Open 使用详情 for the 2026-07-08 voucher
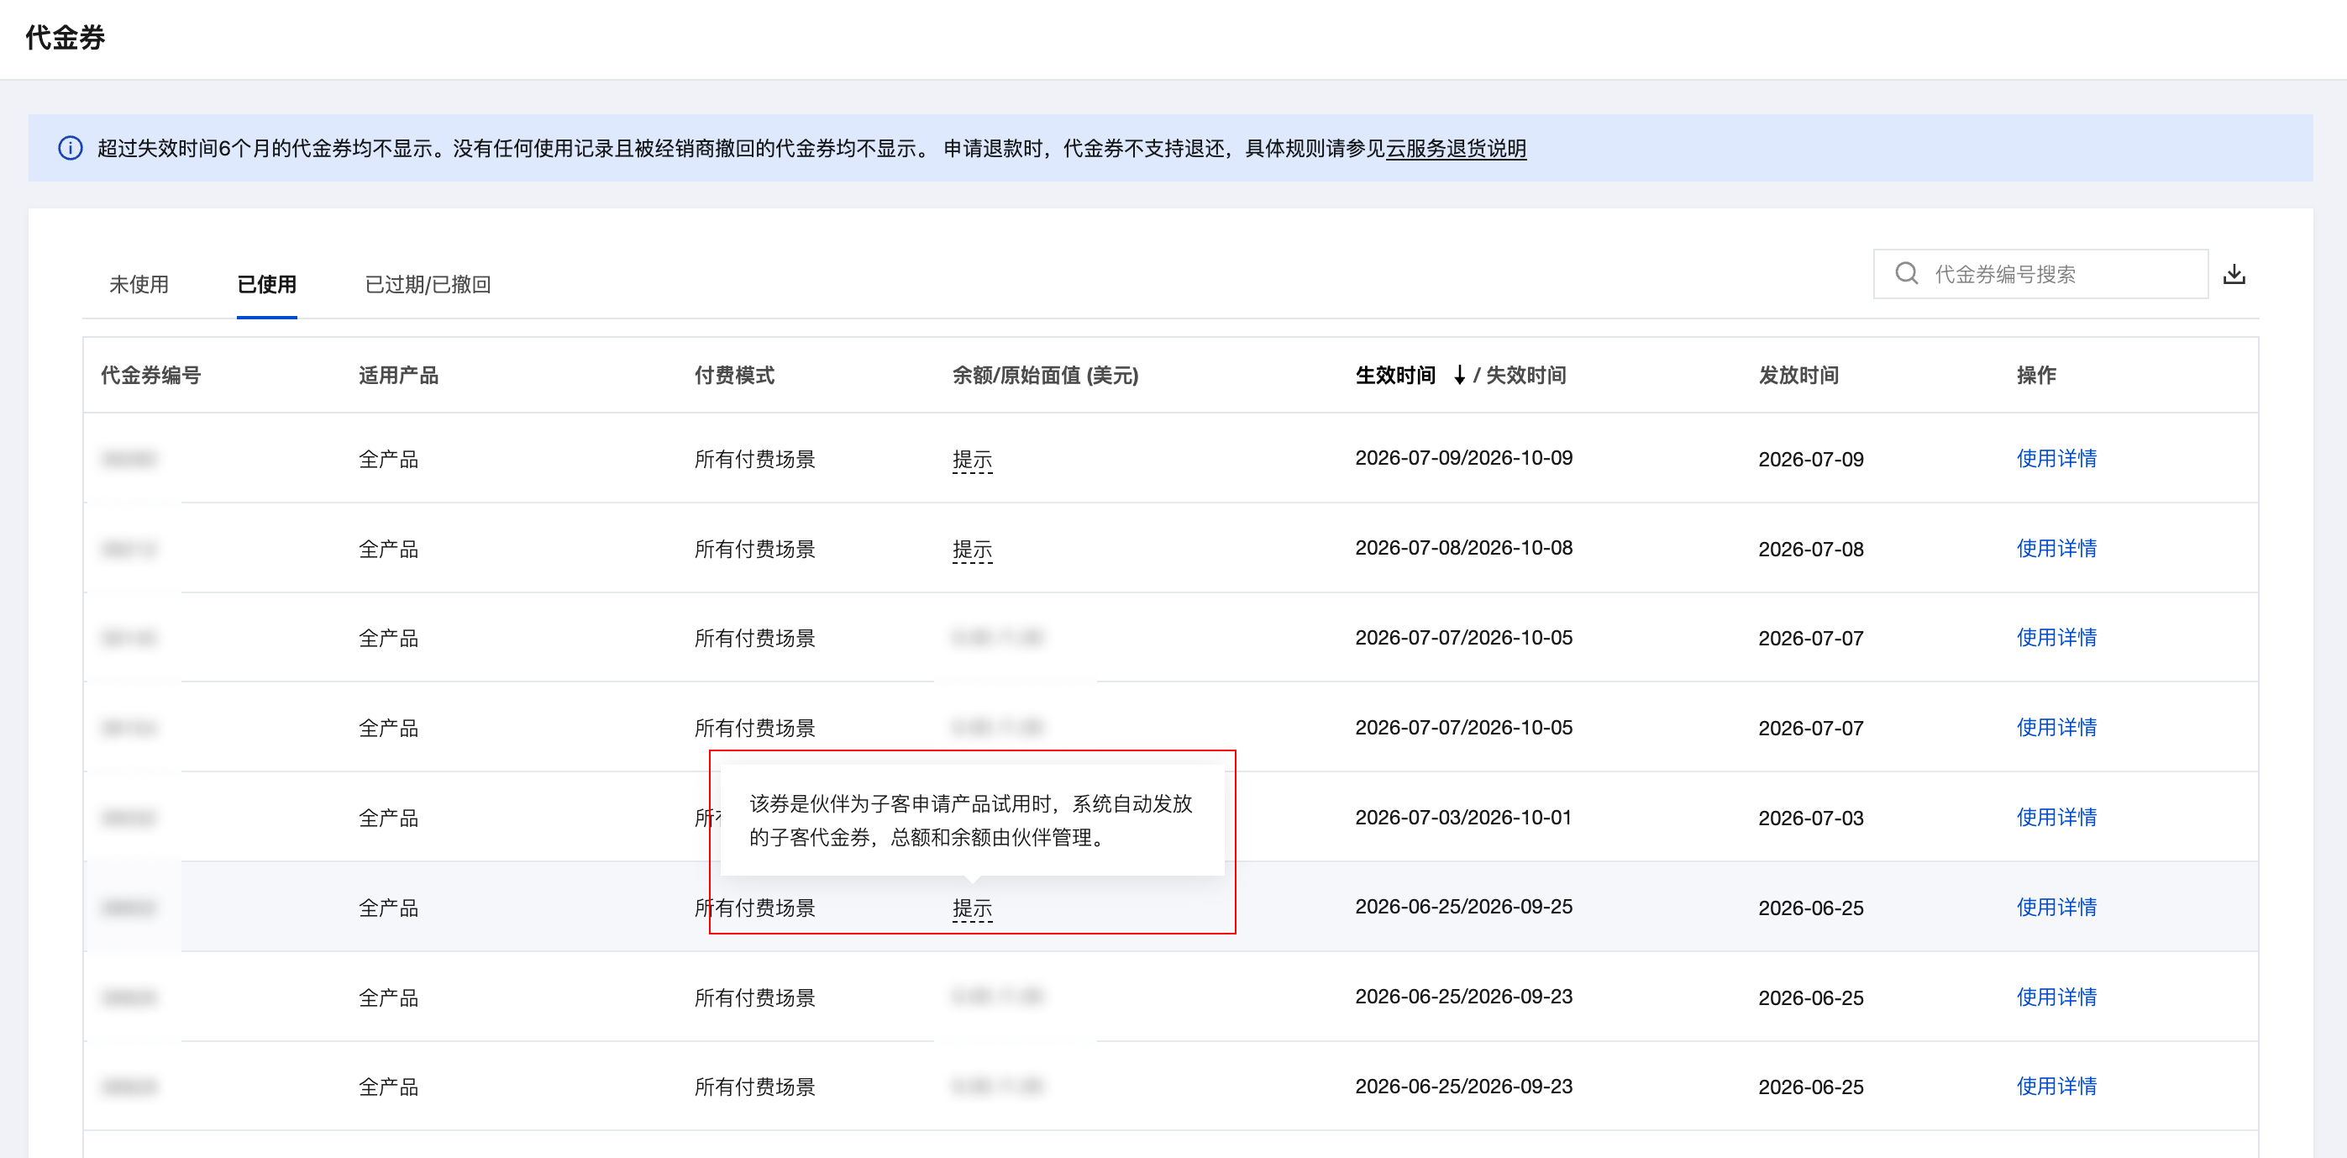The image size is (2347, 1158). point(2056,548)
